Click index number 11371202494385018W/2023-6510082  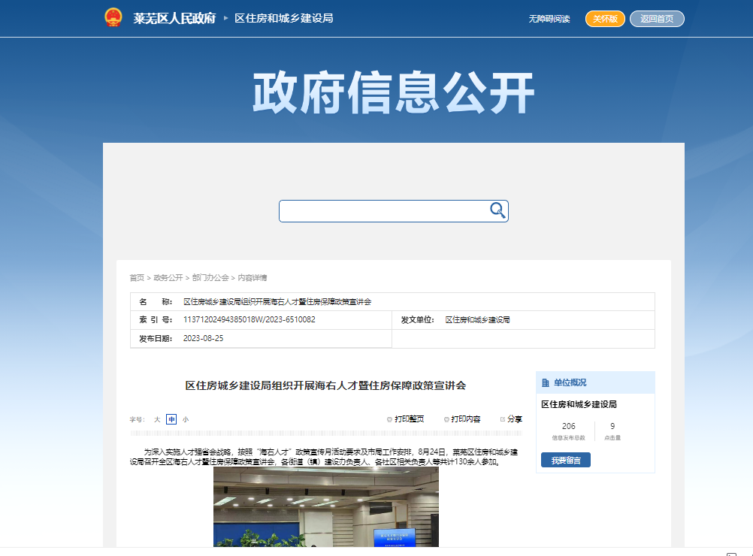(249, 320)
